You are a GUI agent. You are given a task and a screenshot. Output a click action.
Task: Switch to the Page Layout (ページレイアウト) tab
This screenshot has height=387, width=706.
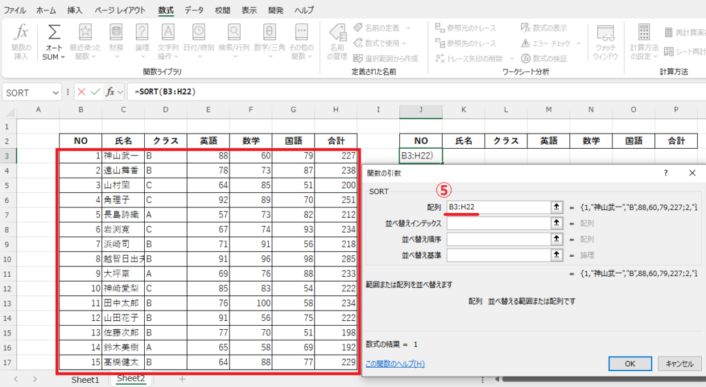(120, 10)
